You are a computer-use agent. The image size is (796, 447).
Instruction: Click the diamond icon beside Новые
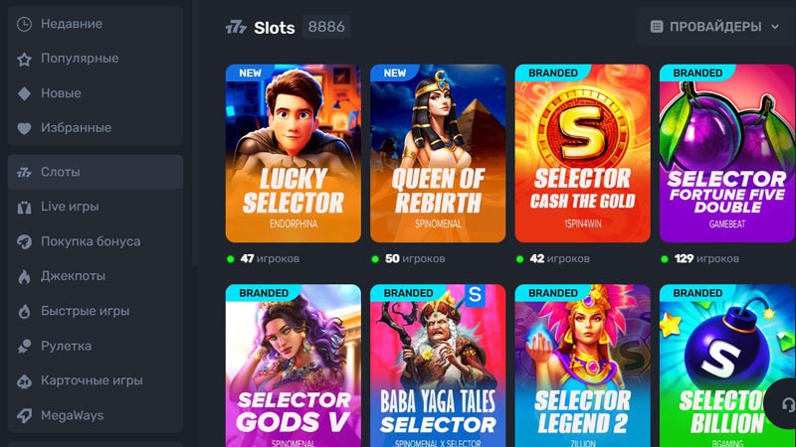pyautogui.click(x=25, y=93)
